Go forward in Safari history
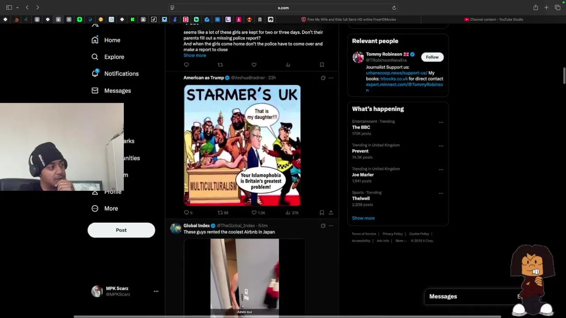566x318 pixels. click(x=38, y=8)
